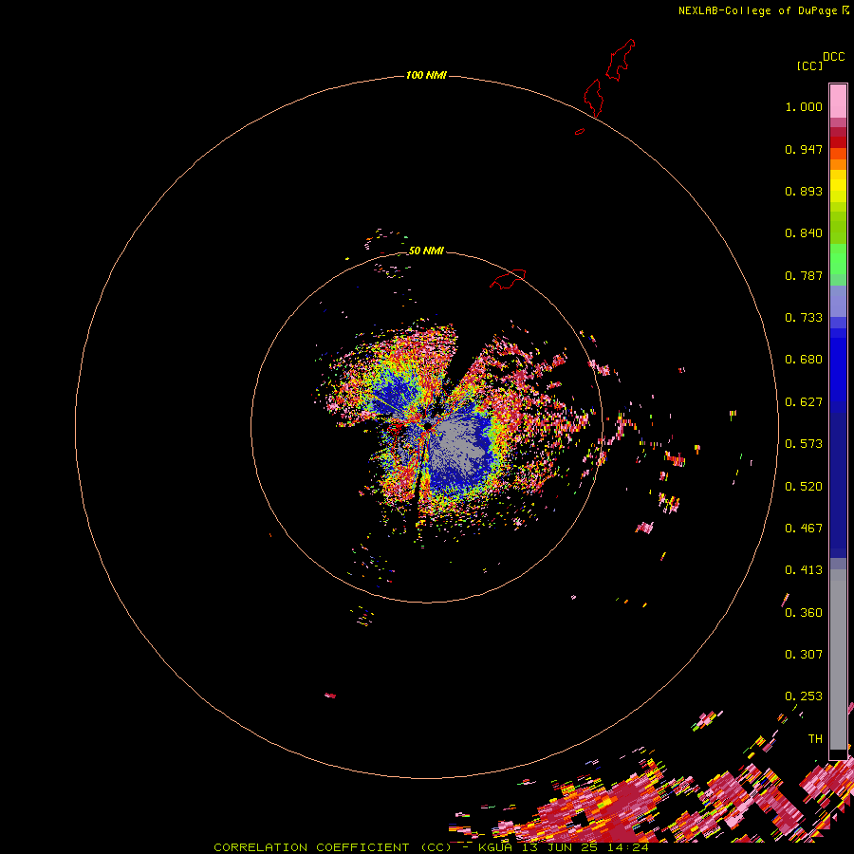Select the 50 NMI range ring label
The width and height of the screenshot is (854, 854).
coord(426,251)
